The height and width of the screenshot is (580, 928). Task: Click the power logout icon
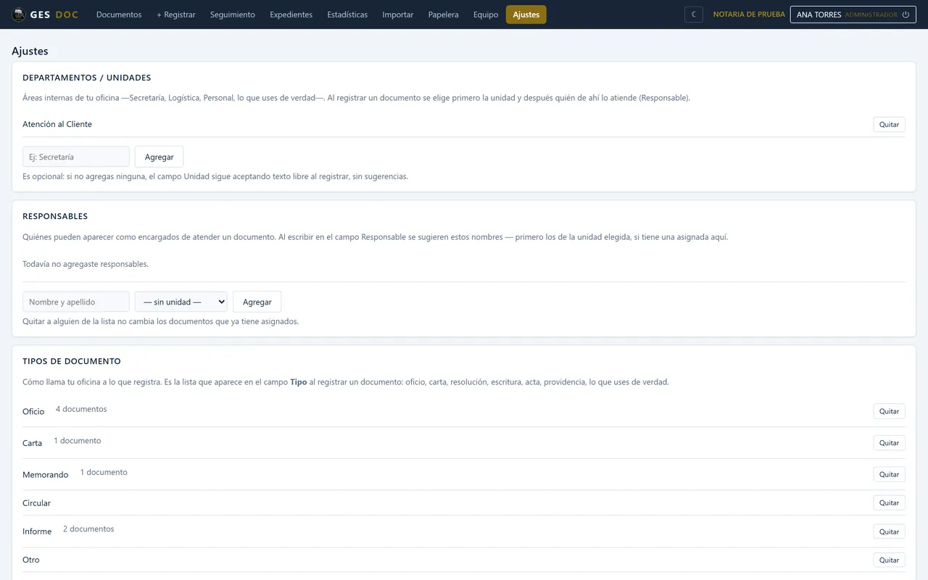pos(906,14)
